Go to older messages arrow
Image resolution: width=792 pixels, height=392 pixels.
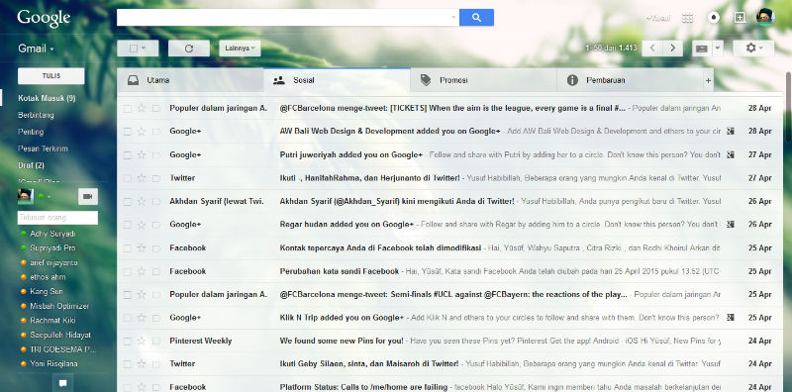point(672,48)
